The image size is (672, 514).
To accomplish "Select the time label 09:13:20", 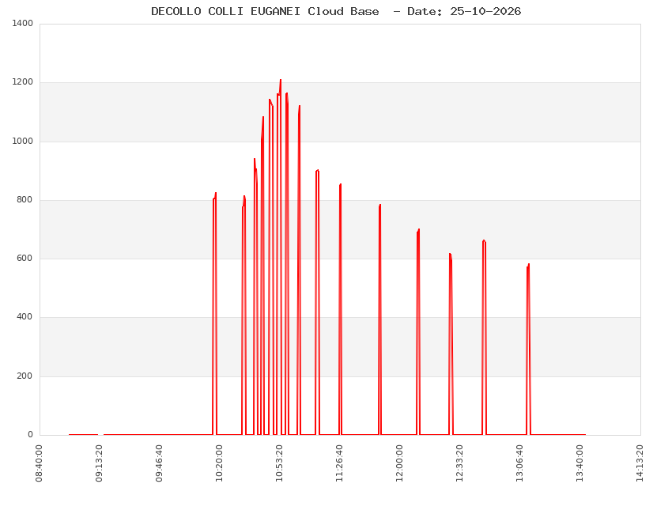I will pos(99,463).
